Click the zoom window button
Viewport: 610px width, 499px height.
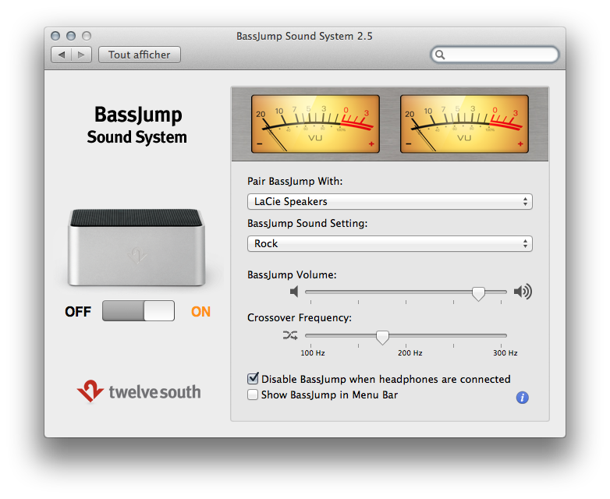click(x=87, y=36)
